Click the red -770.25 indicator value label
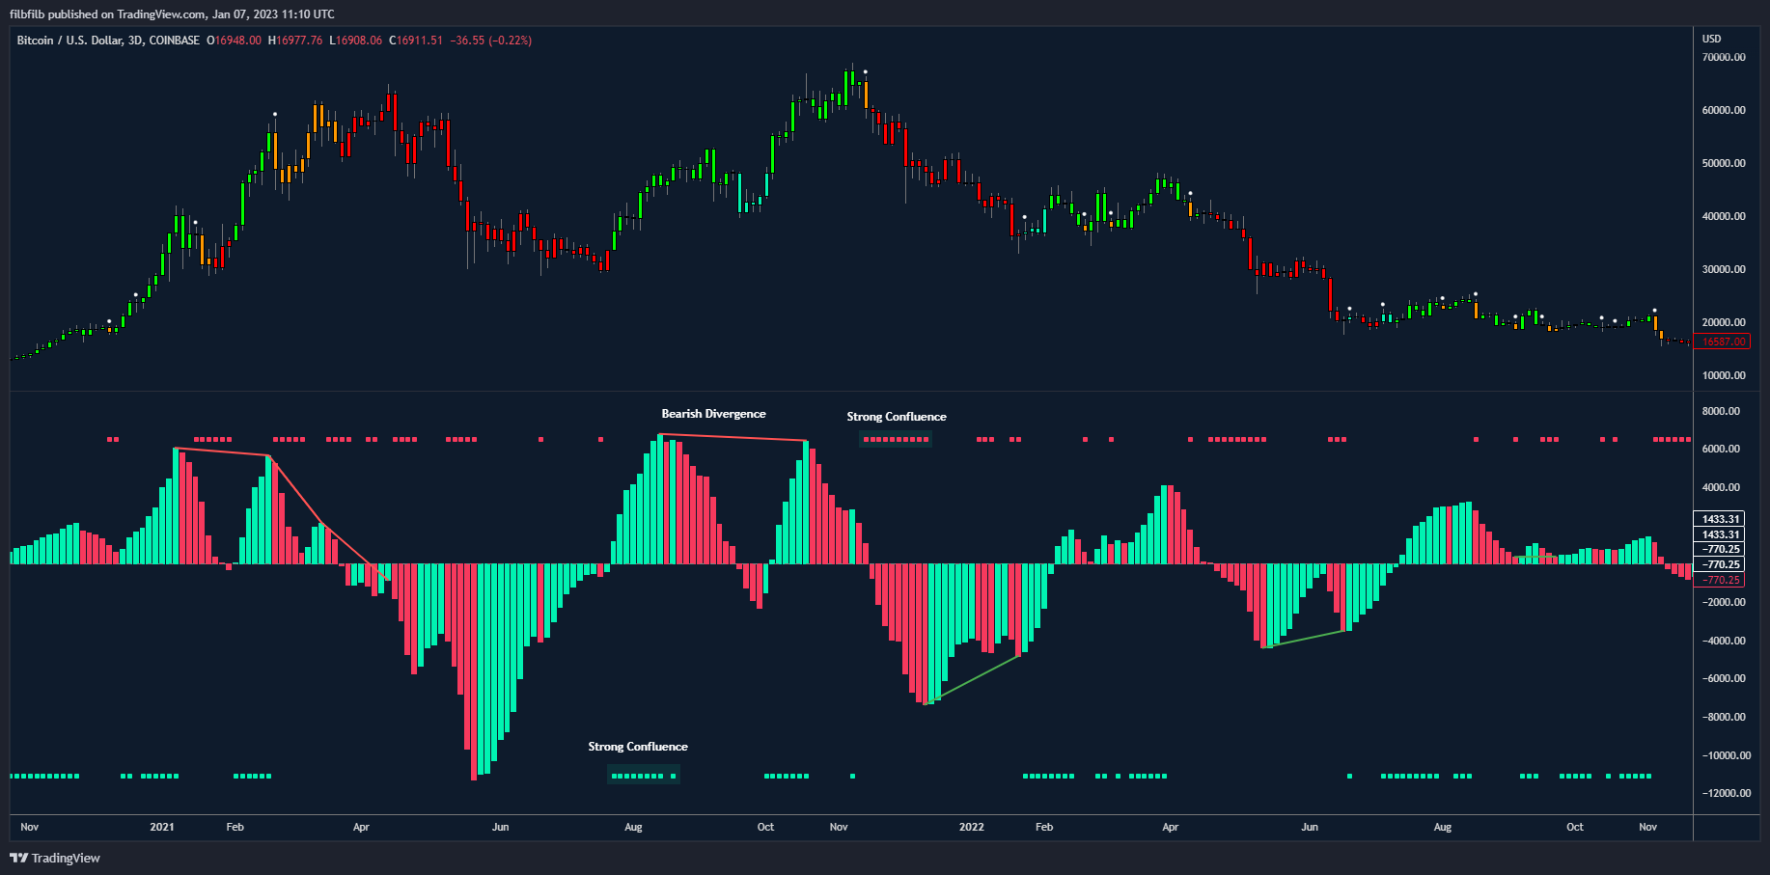The height and width of the screenshot is (875, 1770). coord(1722,580)
